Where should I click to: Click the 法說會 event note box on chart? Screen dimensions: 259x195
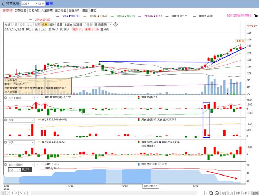pos(37,86)
